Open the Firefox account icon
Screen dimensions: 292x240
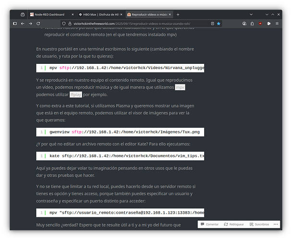pos(244,24)
